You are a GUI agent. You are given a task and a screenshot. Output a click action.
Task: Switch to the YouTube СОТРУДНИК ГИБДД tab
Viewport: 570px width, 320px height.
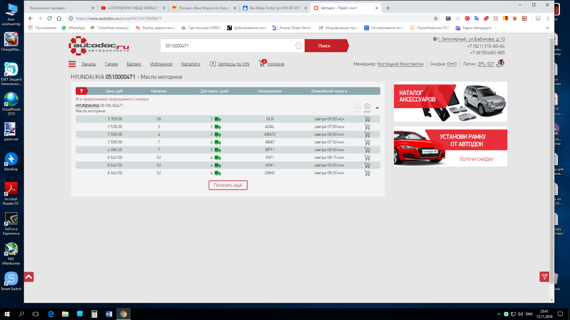133,8
